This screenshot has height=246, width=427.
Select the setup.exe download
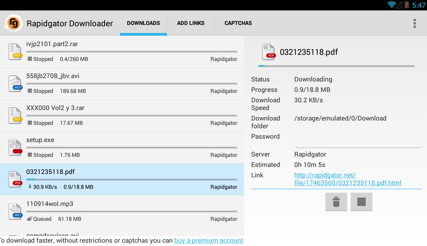click(x=122, y=147)
